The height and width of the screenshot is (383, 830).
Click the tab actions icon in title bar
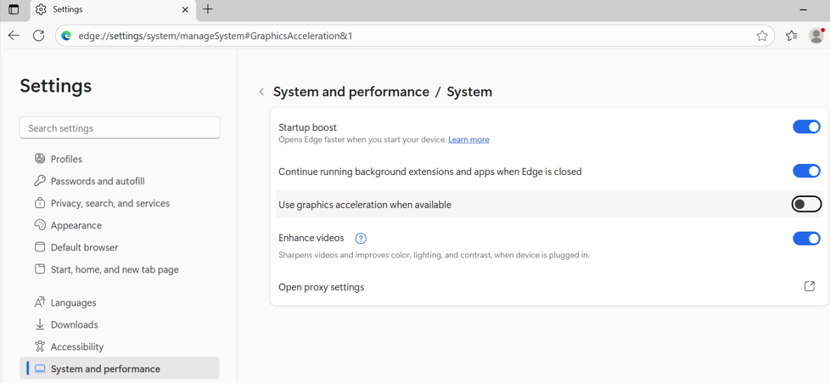click(x=14, y=9)
